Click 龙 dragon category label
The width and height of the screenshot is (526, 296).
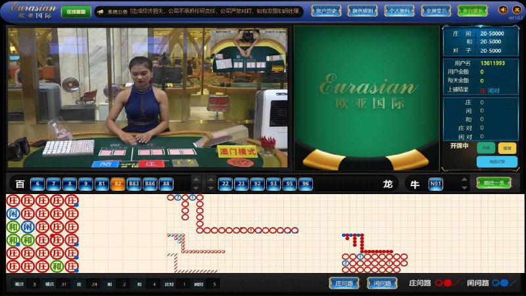(x=388, y=184)
